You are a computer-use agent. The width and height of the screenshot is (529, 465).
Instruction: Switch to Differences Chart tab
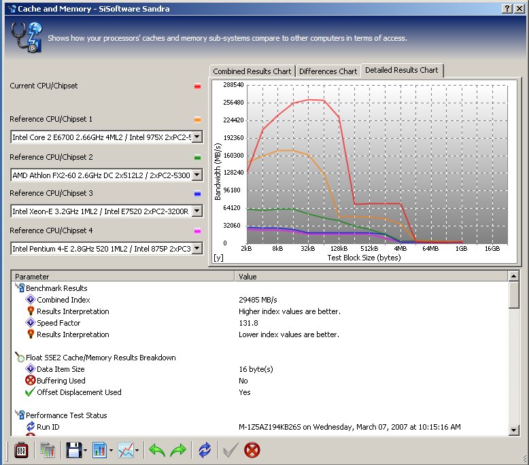click(x=328, y=71)
